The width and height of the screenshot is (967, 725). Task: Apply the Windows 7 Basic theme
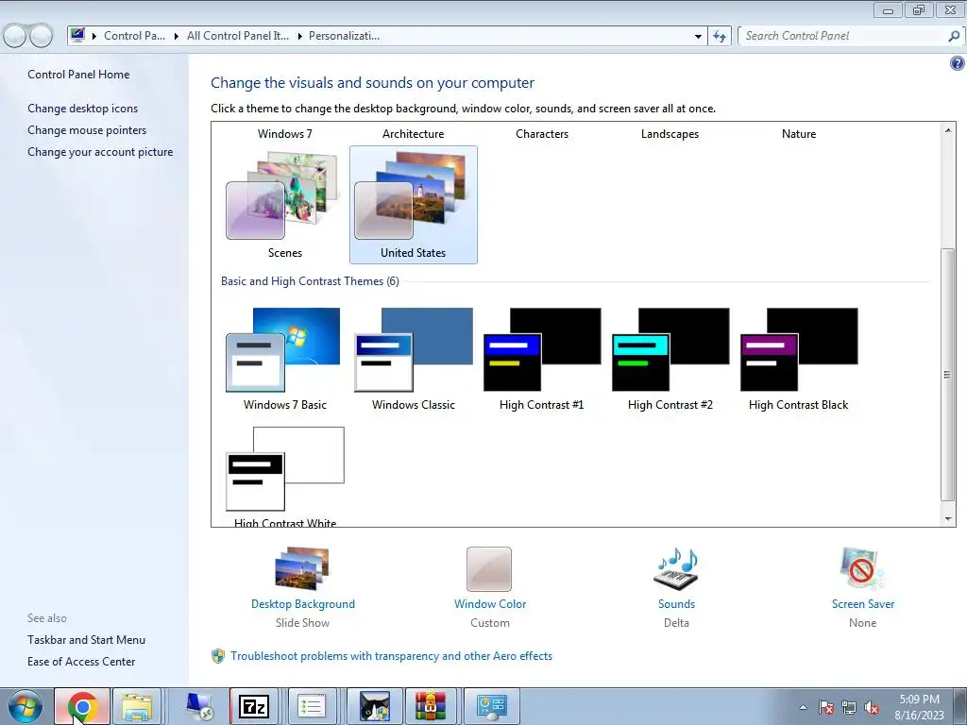284,360
